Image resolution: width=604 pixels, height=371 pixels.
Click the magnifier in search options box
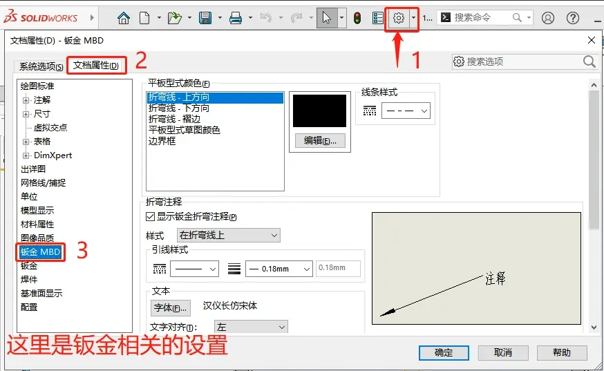coord(589,61)
